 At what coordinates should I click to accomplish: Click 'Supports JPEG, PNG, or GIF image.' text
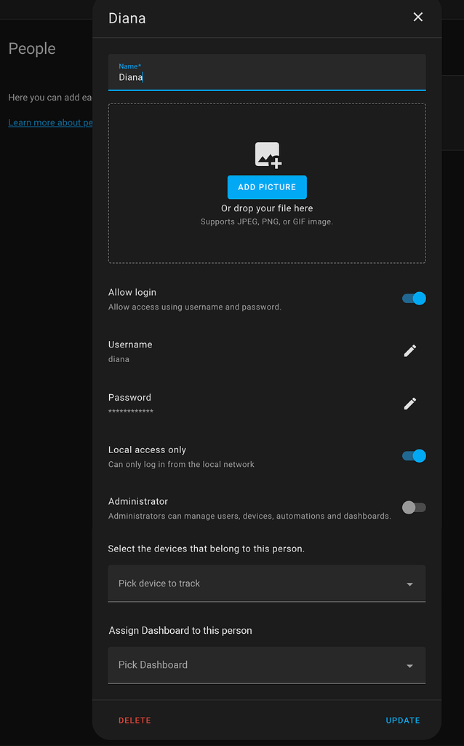coord(267,221)
